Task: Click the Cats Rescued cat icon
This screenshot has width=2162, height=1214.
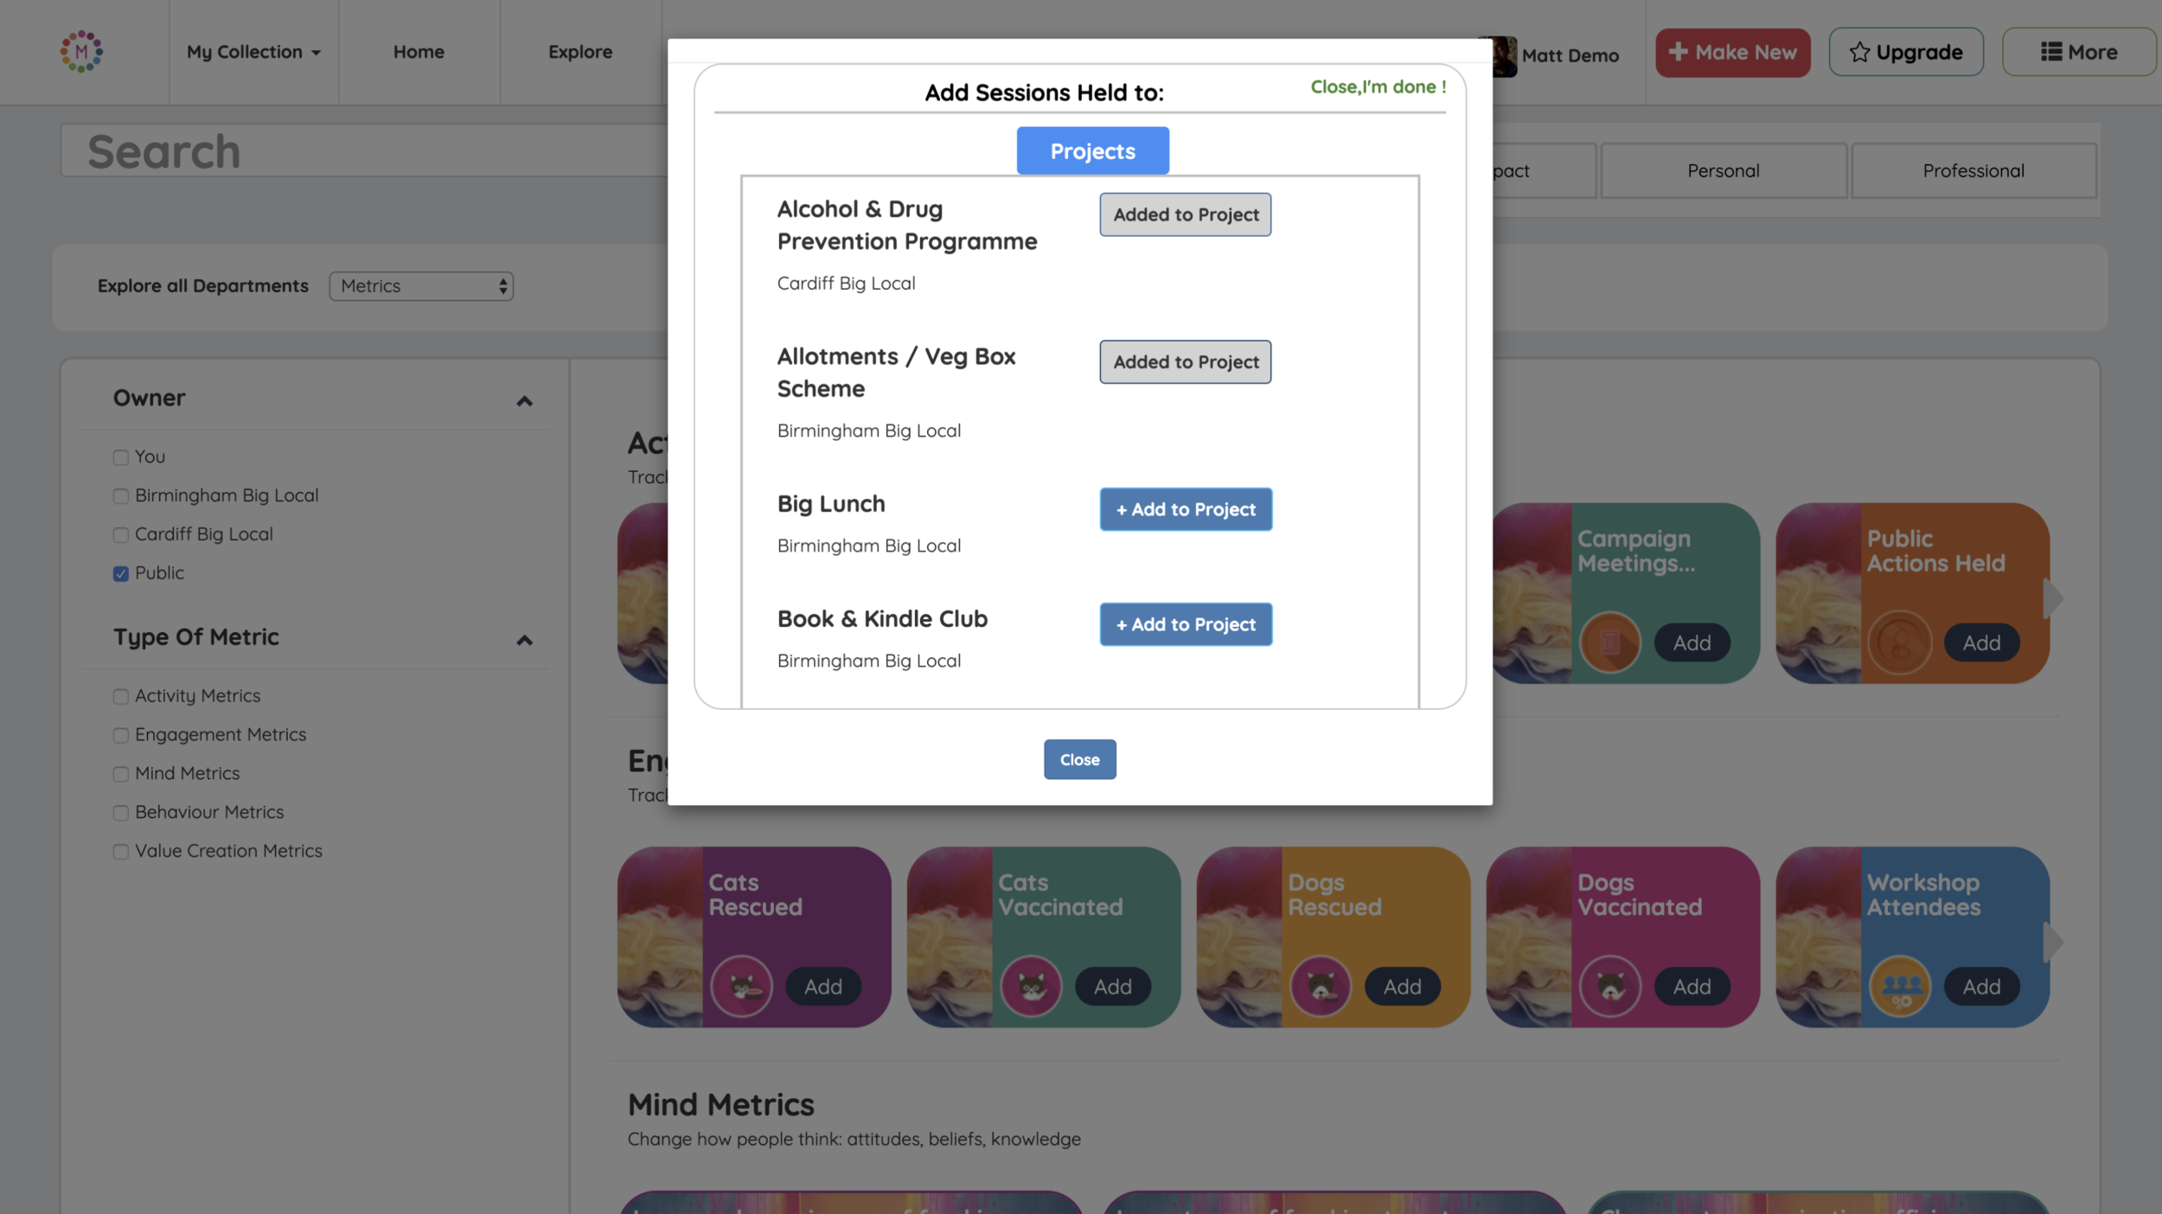Action: point(741,987)
